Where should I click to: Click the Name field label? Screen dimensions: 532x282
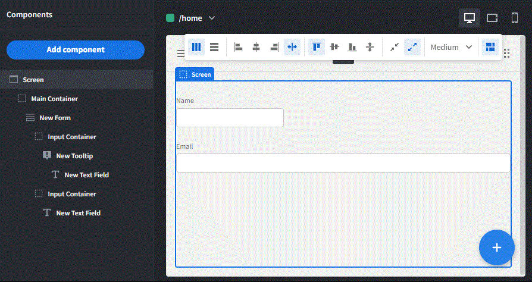(185, 101)
